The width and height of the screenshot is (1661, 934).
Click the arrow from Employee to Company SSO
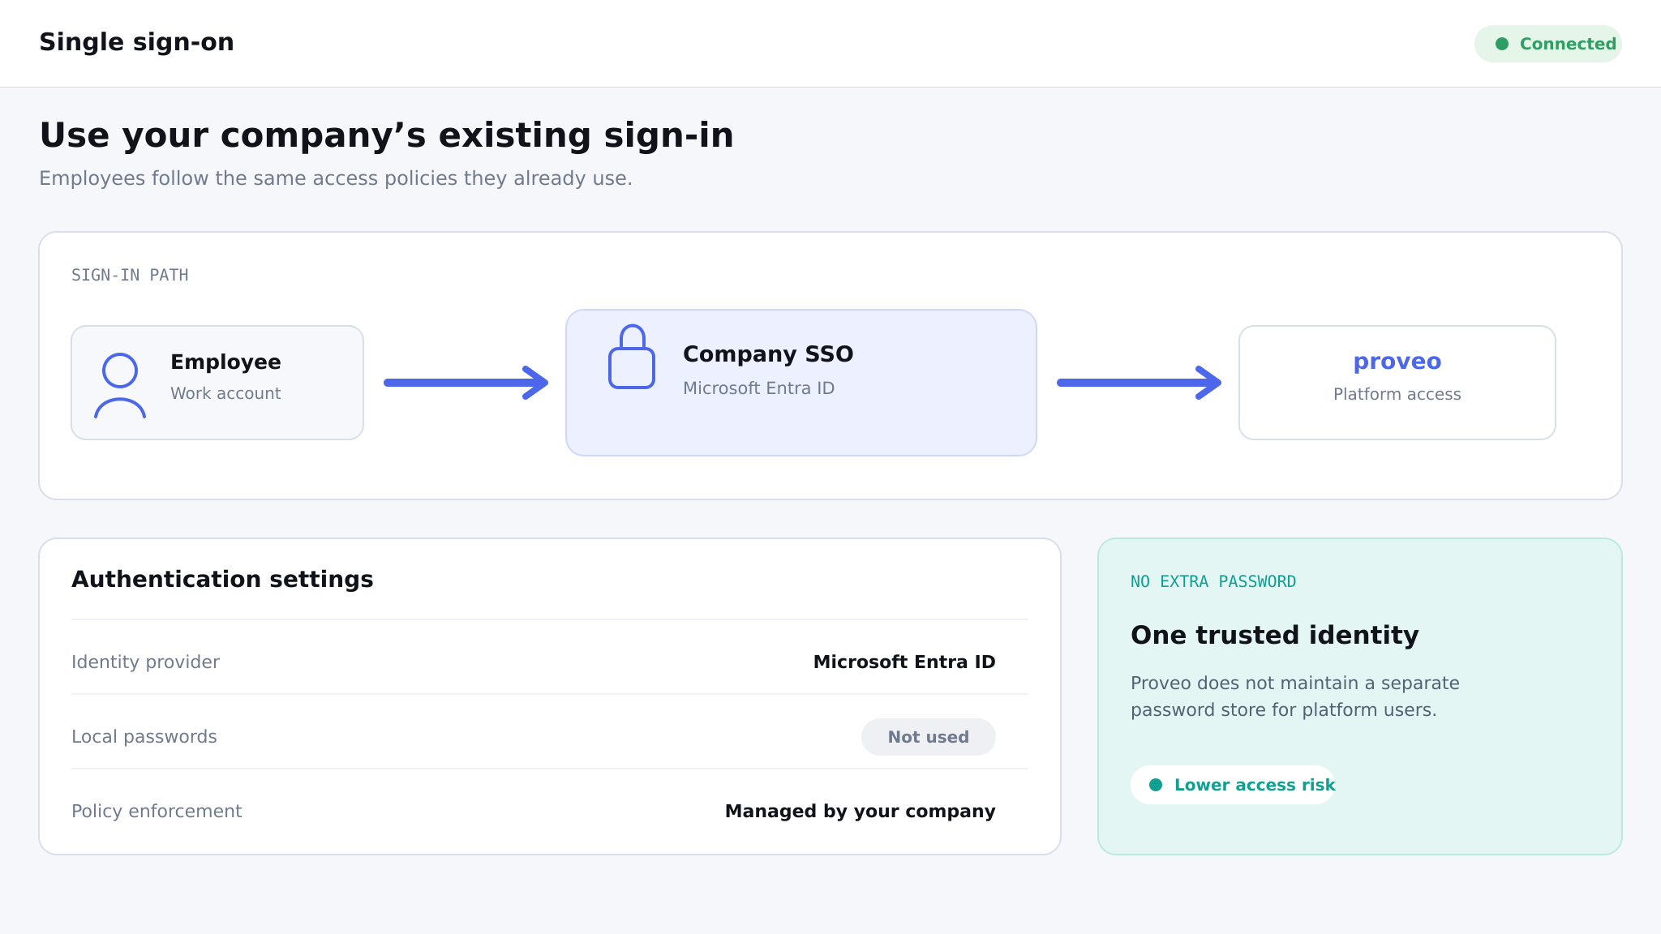pyautogui.click(x=466, y=383)
